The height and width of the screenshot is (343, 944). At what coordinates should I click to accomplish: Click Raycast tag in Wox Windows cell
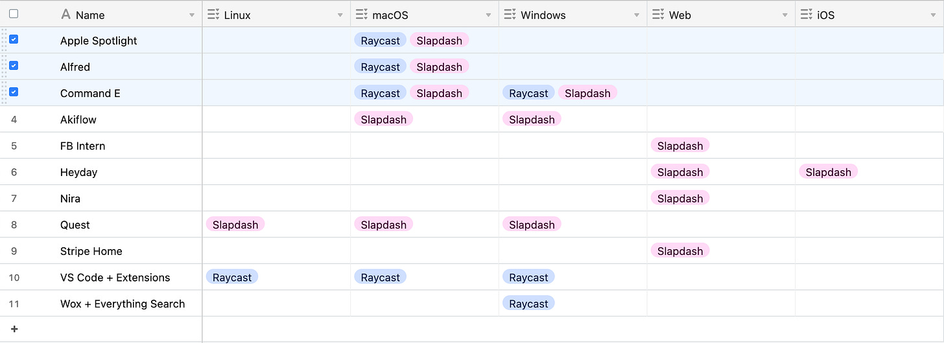[528, 304]
